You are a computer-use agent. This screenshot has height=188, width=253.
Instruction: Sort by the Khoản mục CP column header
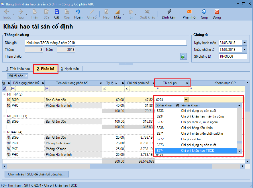tap(225, 83)
